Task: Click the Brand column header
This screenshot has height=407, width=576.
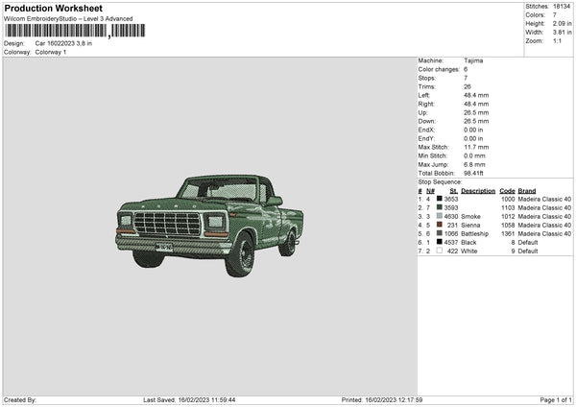Action: pos(527,191)
